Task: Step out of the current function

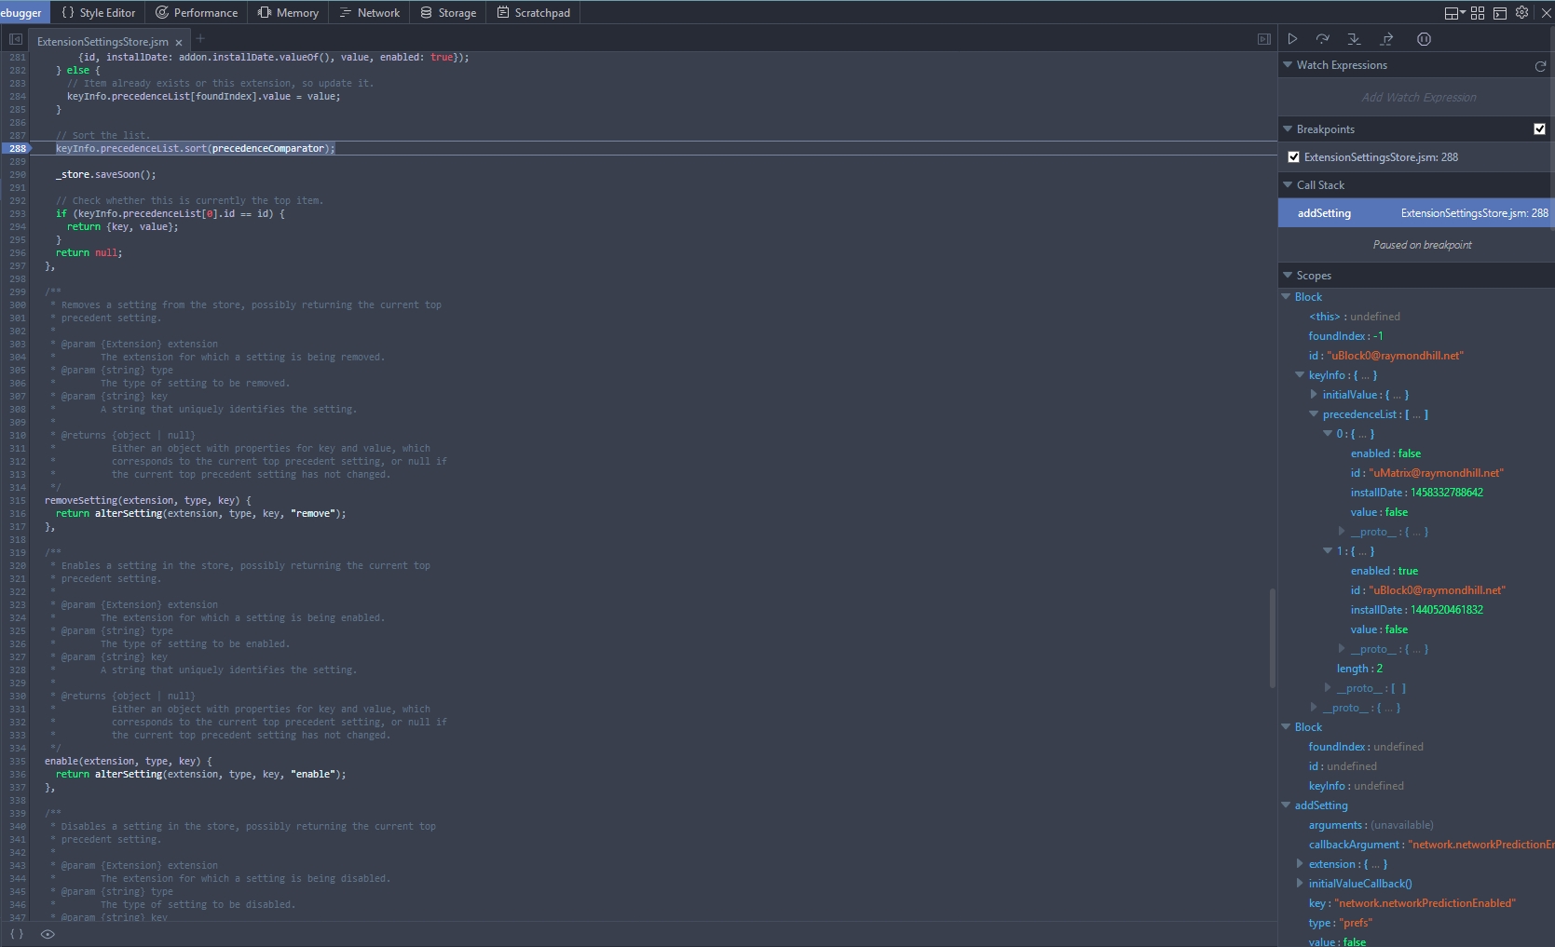Action: click(x=1385, y=39)
